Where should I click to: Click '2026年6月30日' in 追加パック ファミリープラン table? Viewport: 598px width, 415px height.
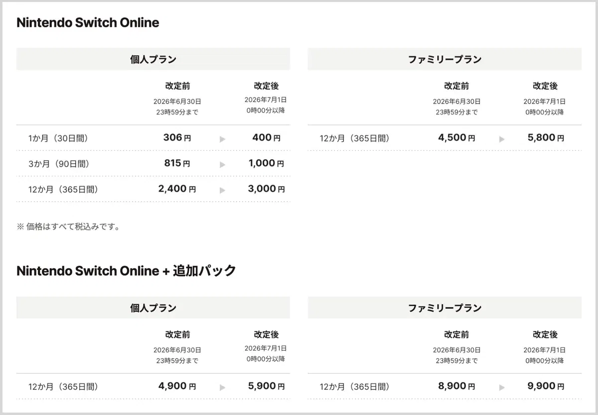pos(456,350)
